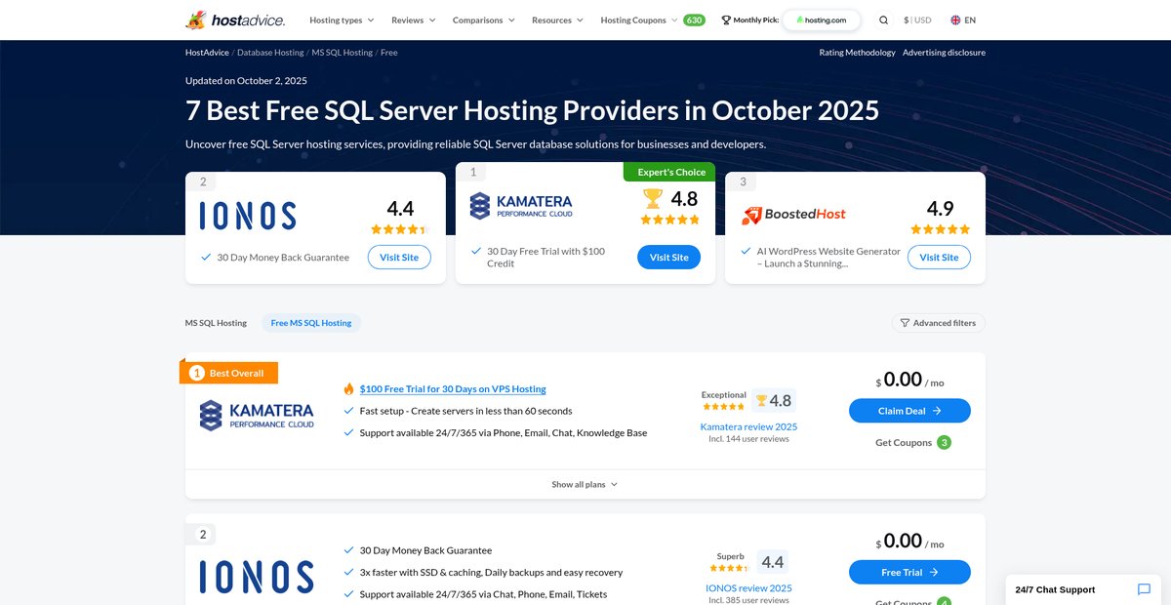Click the Kamatera 4.8 rating badge in listing
The image size is (1171, 605).
pos(773,400)
